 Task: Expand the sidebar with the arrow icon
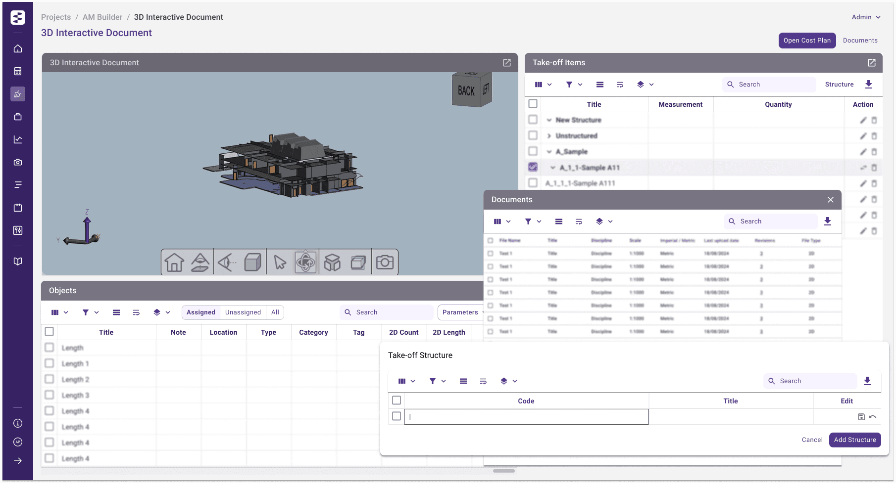18,461
